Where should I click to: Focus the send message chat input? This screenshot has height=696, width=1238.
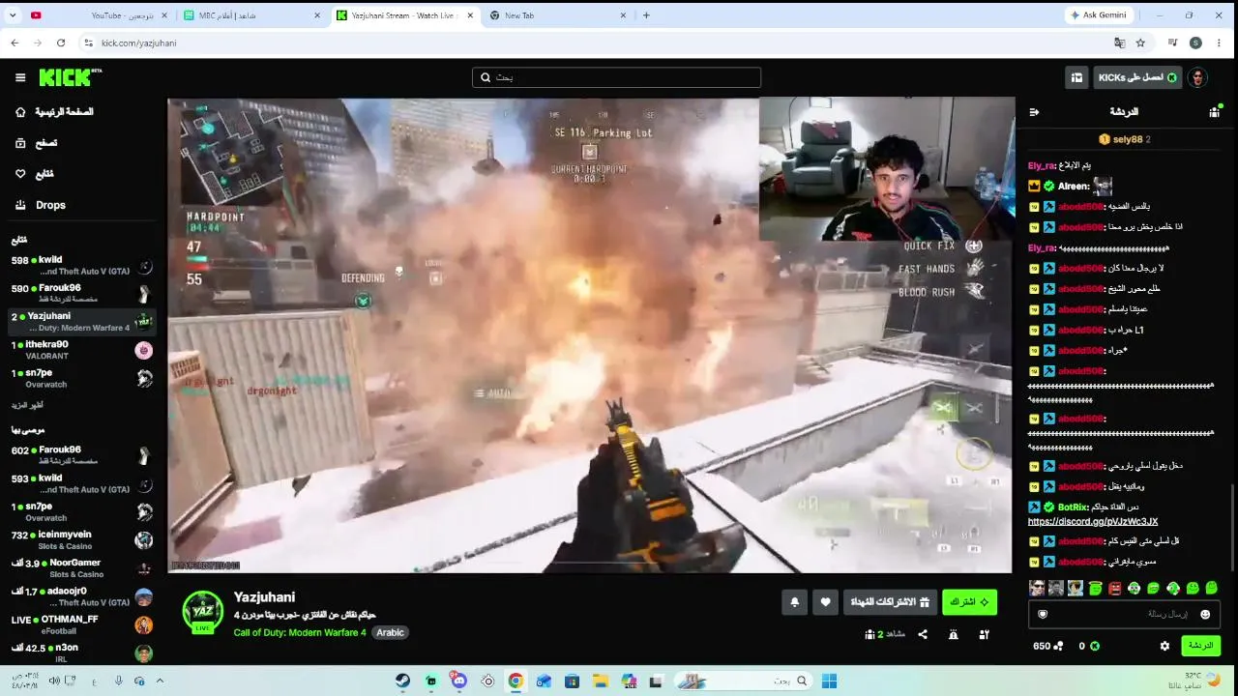1124,614
